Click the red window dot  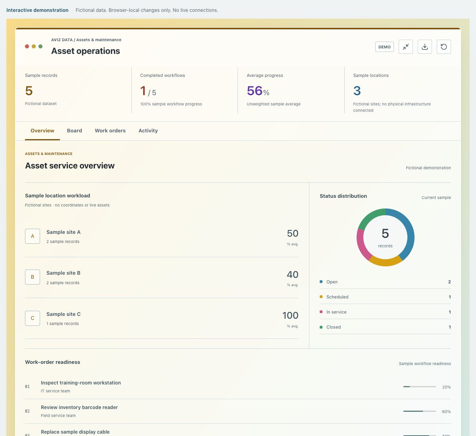coord(27,46)
